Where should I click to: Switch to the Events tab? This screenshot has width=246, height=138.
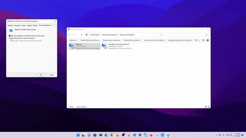click(35, 26)
